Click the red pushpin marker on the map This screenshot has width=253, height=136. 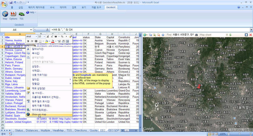[199, 86]
